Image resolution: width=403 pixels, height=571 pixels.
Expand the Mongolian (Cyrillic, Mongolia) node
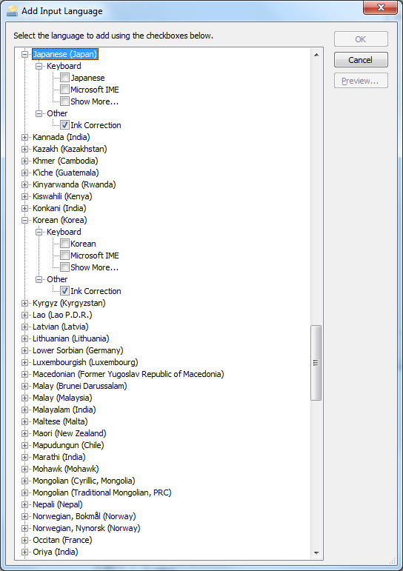pos(24,481)
